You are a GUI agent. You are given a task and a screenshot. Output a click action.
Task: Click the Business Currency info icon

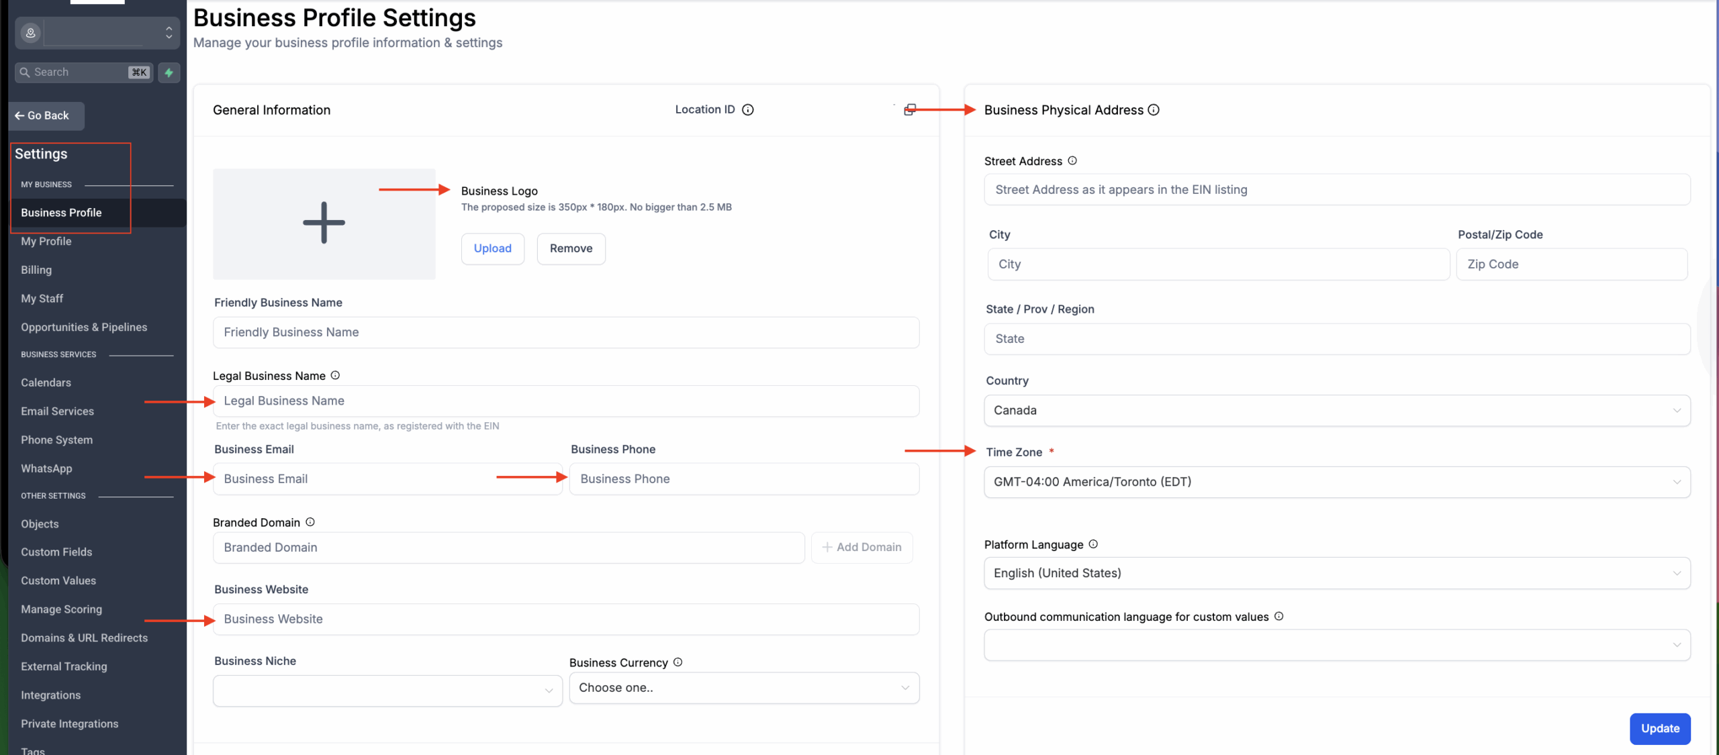click(x=678, y=662)
